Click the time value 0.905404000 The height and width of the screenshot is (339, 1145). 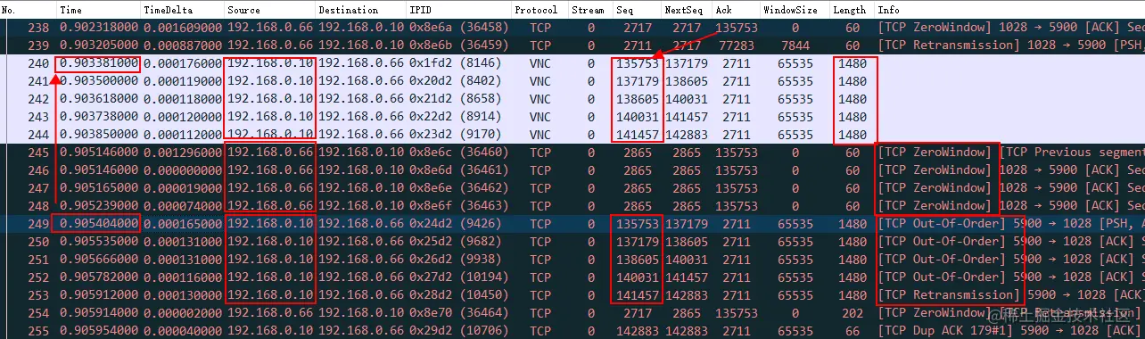(98, 224)
